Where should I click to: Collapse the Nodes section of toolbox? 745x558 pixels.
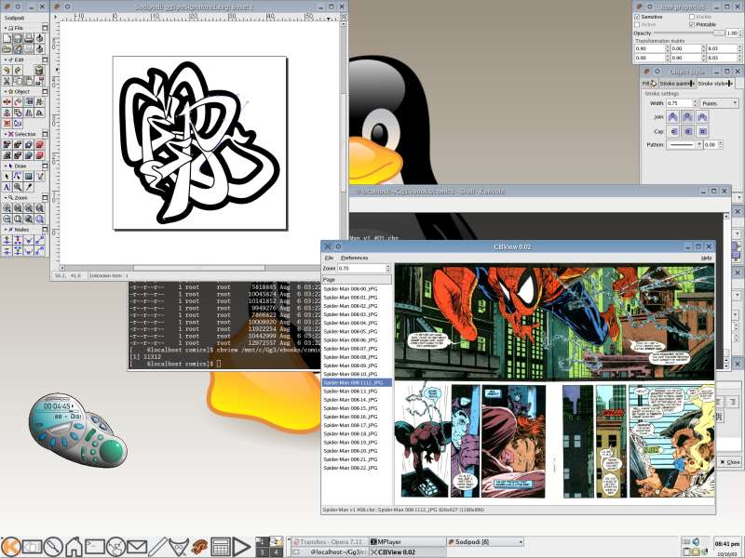pos(6,229)
